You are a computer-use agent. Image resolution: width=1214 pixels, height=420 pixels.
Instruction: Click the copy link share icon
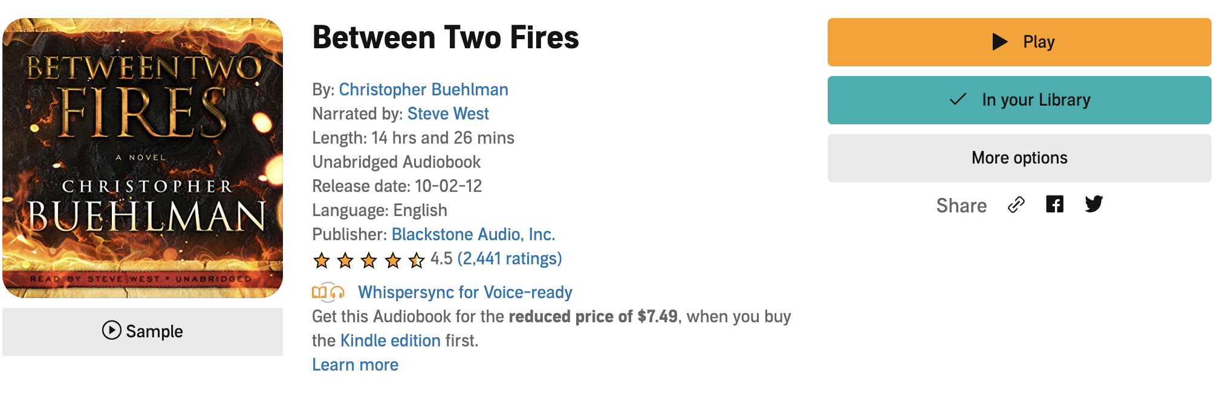tap(1016, 205)
